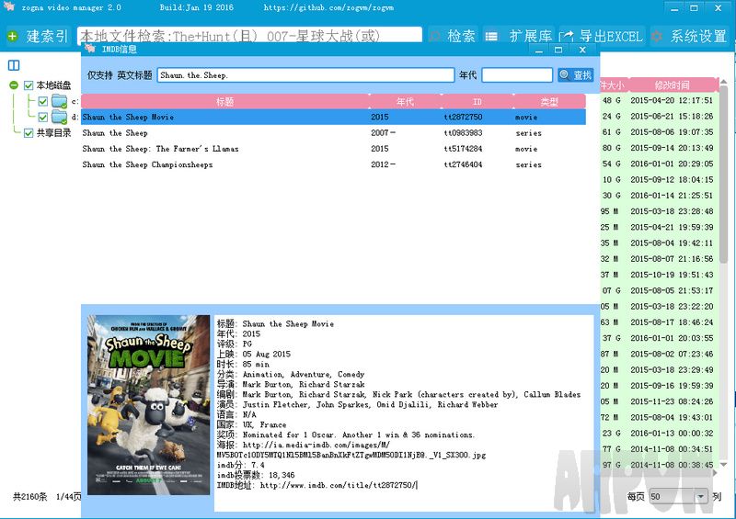Select the Shaun the Sheep Championsheeps row

[147, 165]
